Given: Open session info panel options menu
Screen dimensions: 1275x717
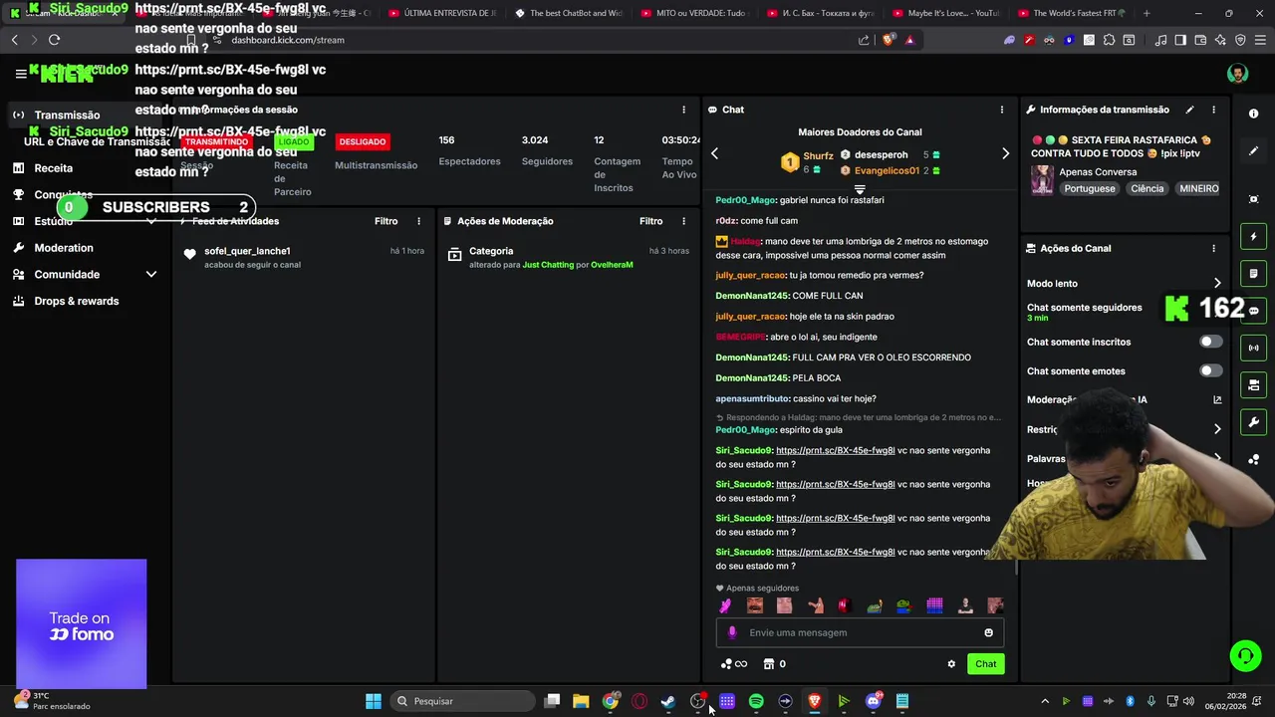Looking at the screenshot, I should coord(683,110).
